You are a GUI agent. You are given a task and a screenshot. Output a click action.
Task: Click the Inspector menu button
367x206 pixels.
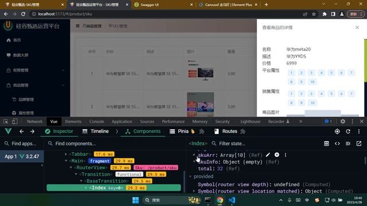(x=59, y=132)
